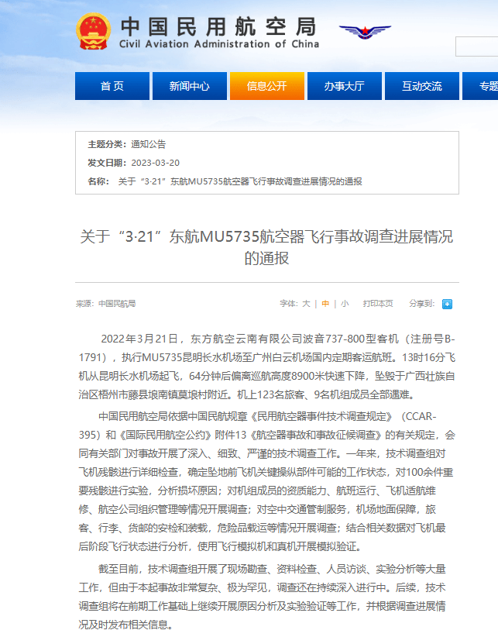Screen dimensions: 498x637
Task: Switch to 互动交流 tab
Action: [422, 86]
